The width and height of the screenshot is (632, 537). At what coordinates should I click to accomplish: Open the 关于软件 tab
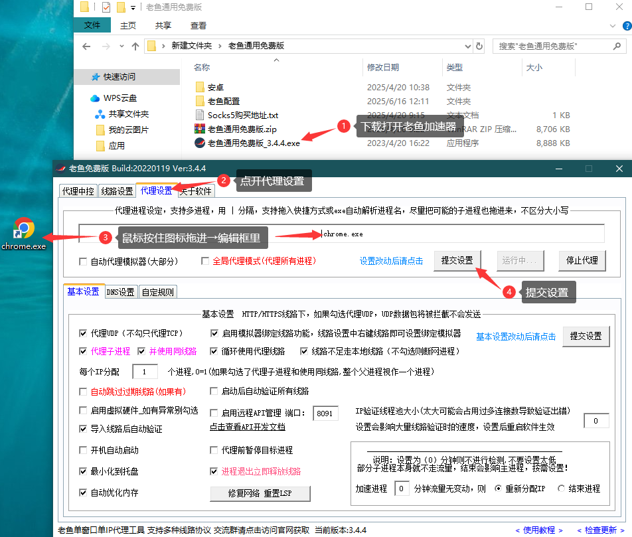pyautogui.click(x=197, y=190)
